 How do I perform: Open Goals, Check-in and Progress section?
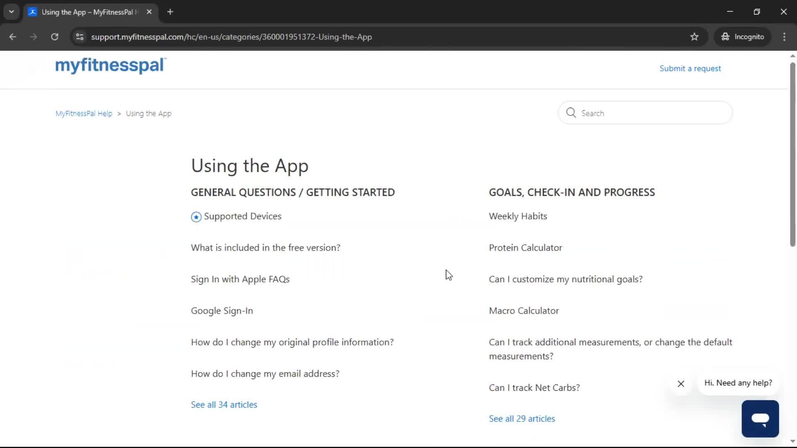tap(572, 192)
